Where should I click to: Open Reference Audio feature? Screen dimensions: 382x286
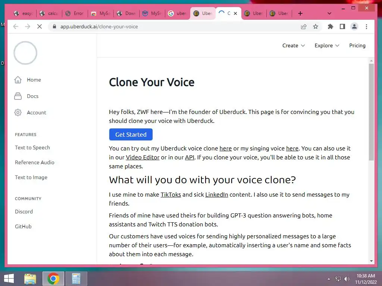35,162
